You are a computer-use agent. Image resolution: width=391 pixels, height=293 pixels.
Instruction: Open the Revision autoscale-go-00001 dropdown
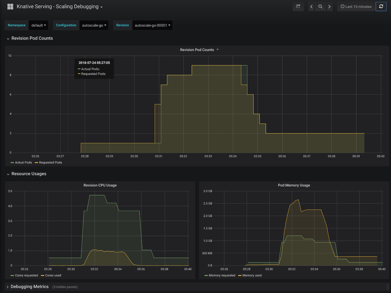coord(152,25)
